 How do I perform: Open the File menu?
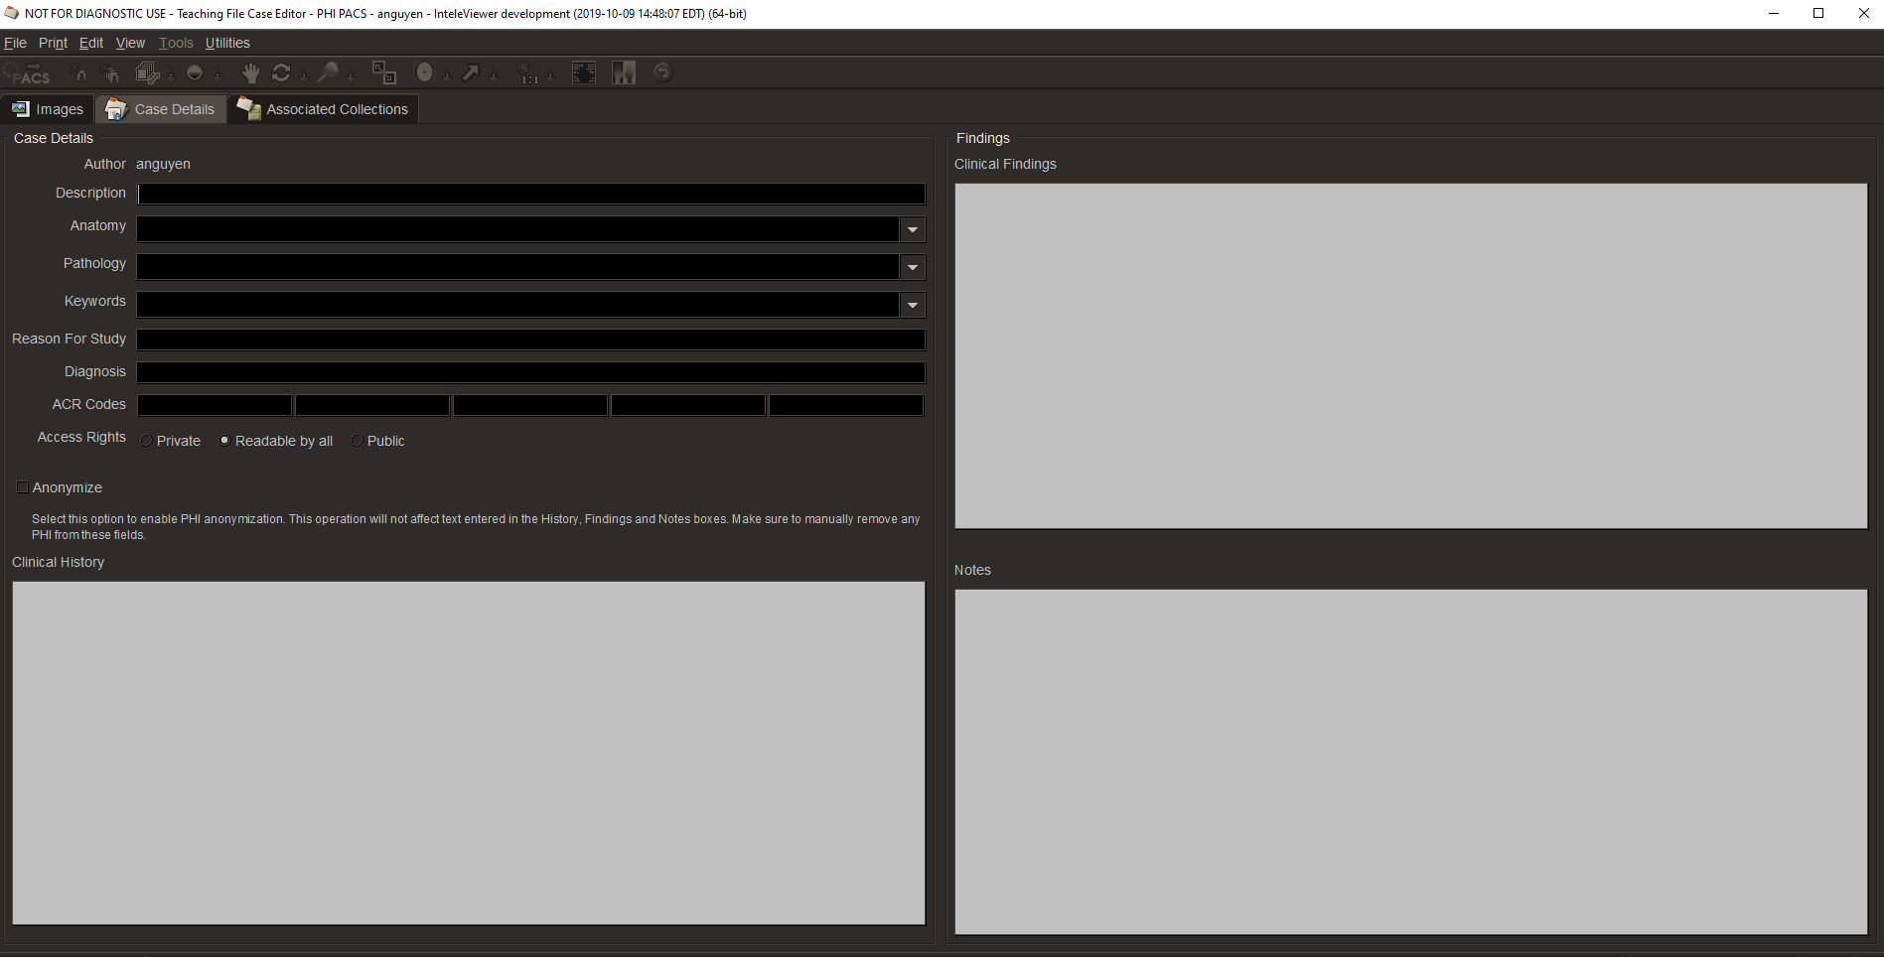pos(15,43)
